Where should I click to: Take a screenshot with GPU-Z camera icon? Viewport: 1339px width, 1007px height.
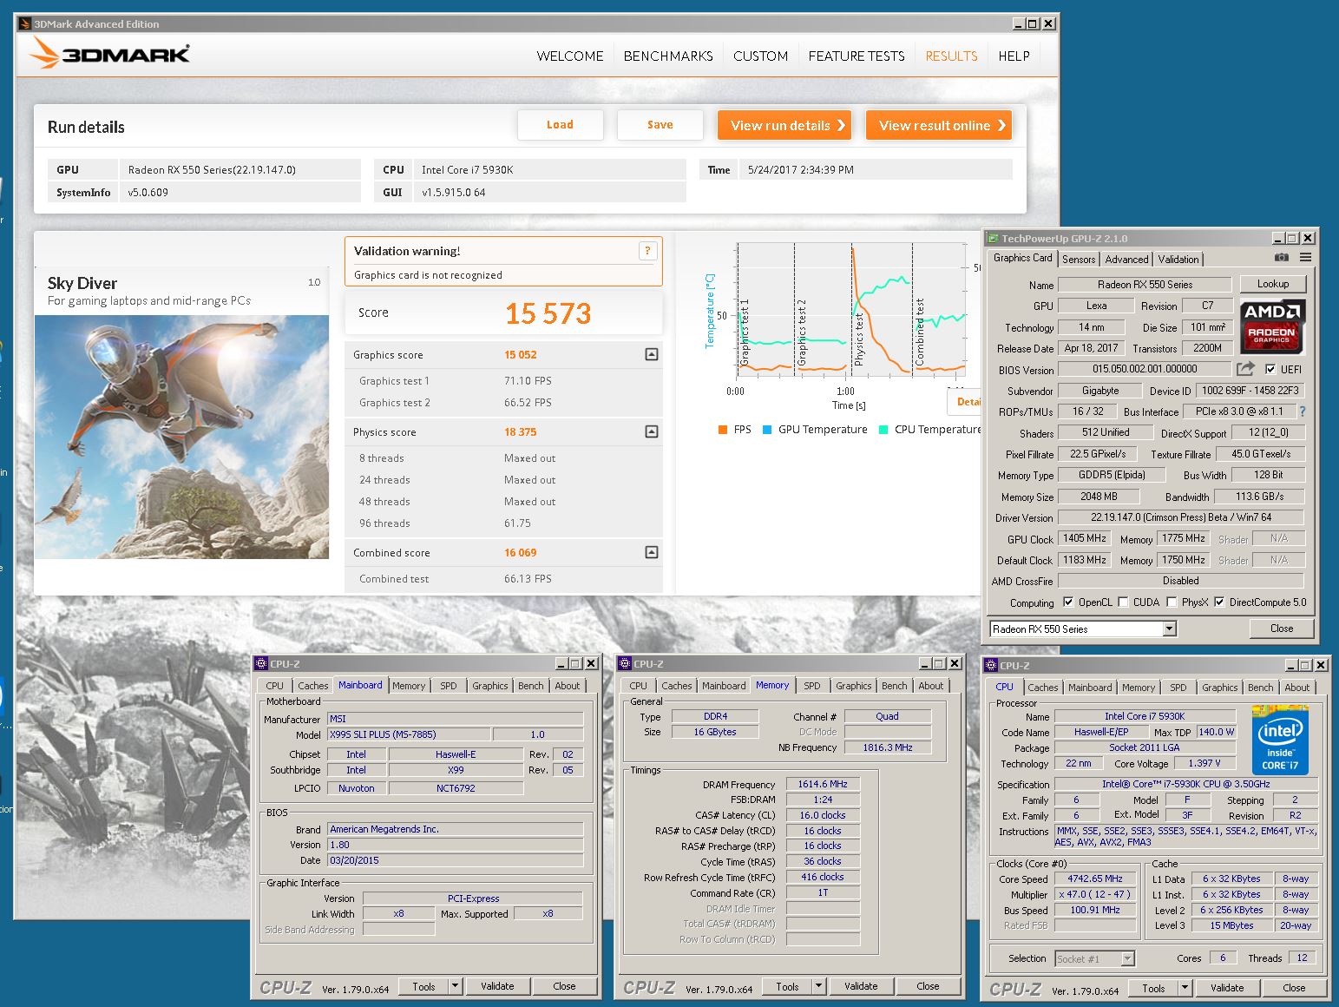1281,258
